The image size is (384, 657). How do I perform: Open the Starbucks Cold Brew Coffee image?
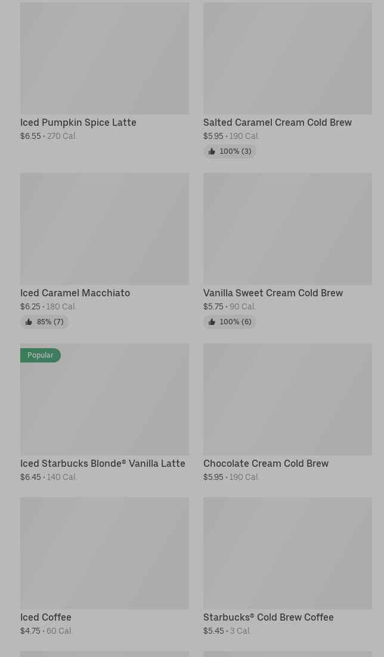coord(287,553)
